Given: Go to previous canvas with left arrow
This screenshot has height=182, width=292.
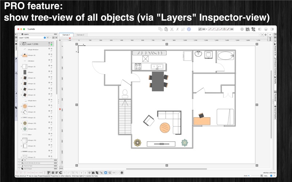Looking at the screenshot, I should pos(260,35).
